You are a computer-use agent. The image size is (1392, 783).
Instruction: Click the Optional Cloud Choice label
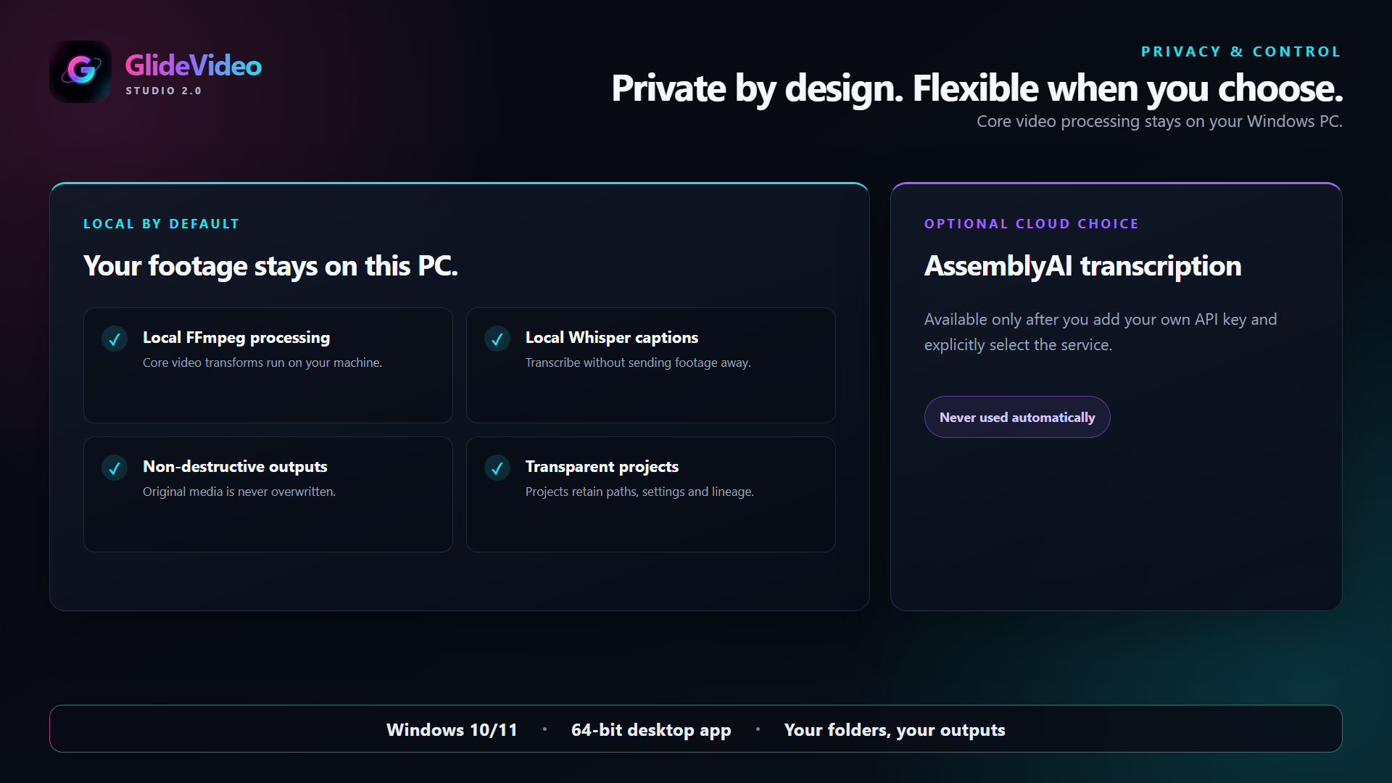click(1031, 224)
